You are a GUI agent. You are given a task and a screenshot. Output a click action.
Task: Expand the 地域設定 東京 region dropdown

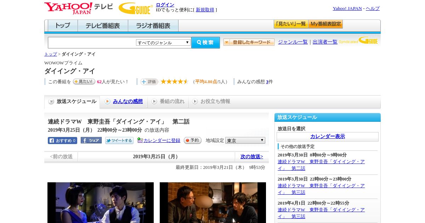[x=245, y=141]
